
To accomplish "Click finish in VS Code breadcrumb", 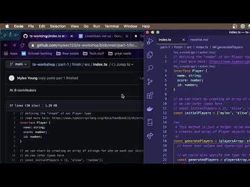I will coord(178,47).
